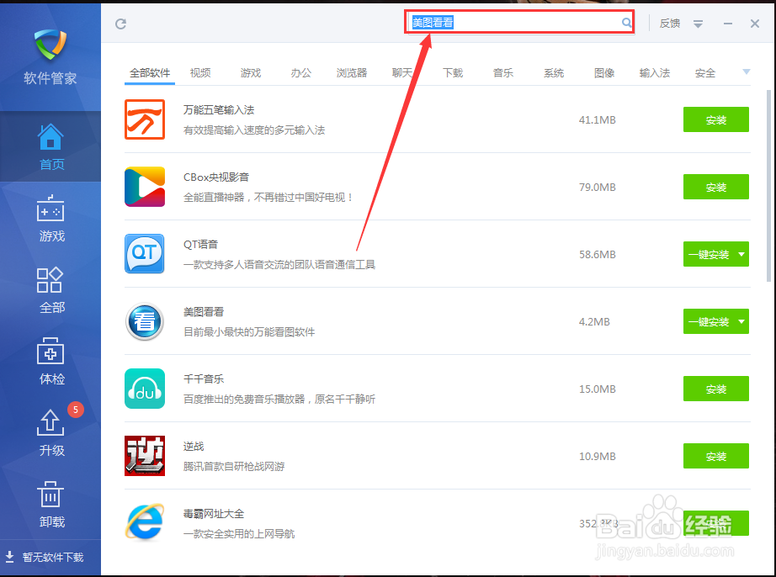Switch to the 系统 tab
The image size is (776, 577).
(554, 73)
